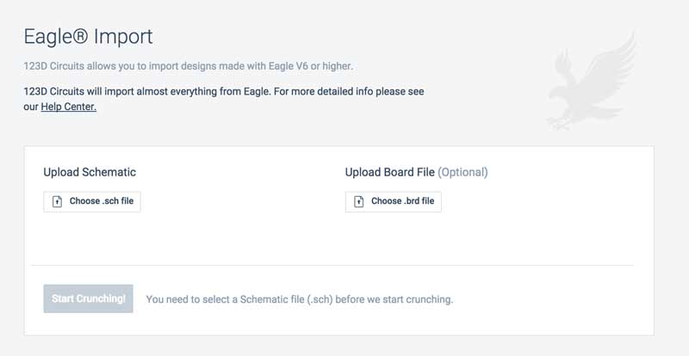Viewport: 689px width, 356px height.
Task: Click the registered trademark symbol in the heading
Action: click(78, 36)
